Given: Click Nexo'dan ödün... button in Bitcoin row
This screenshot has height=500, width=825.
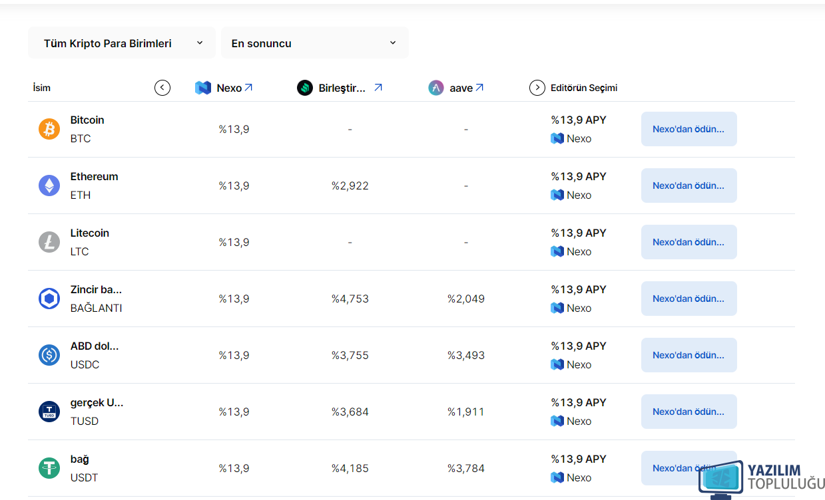Looking at the screenshot, I should [x=689, y=129].
